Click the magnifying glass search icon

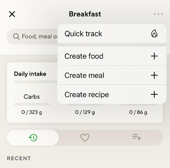(x=16, y=36)
